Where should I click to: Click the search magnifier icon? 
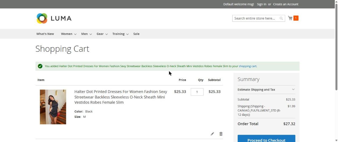tap(281, 18)
